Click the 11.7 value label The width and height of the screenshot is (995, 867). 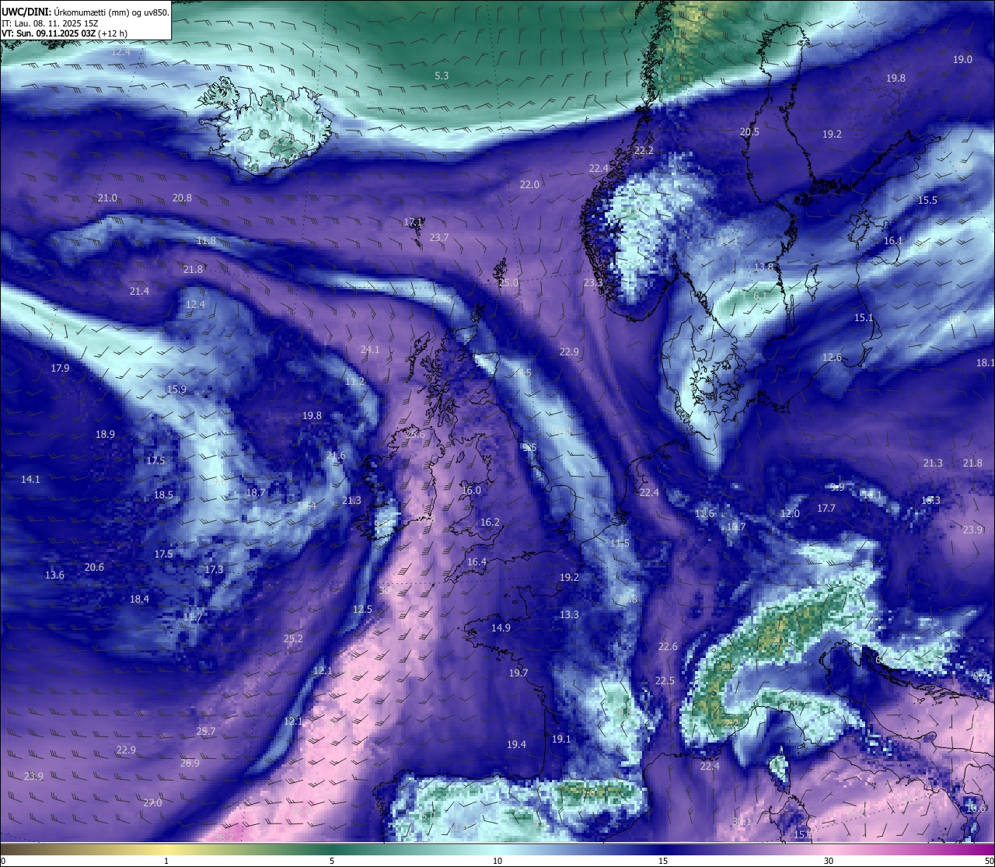coord(193,617)
